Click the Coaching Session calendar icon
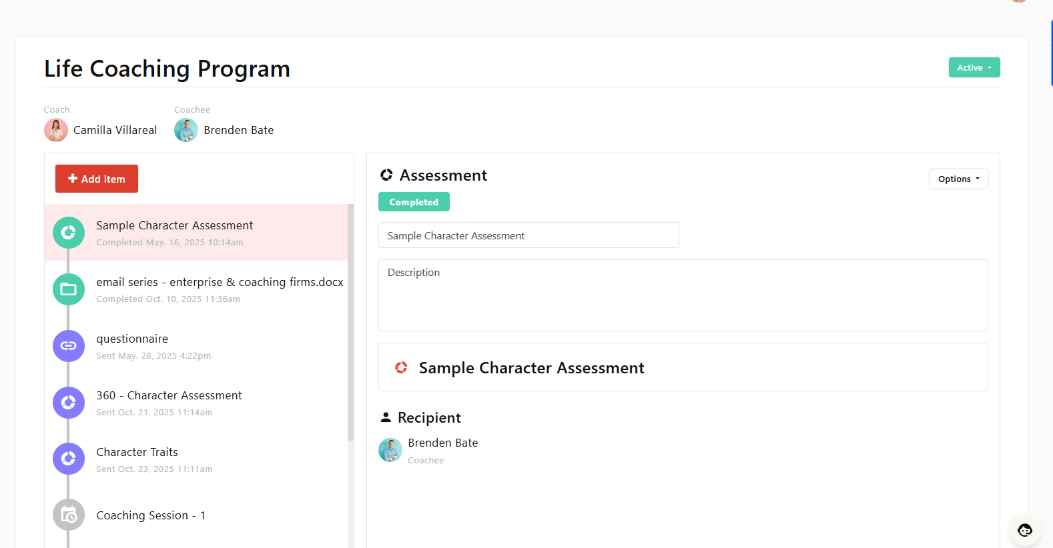 point(68,515)
